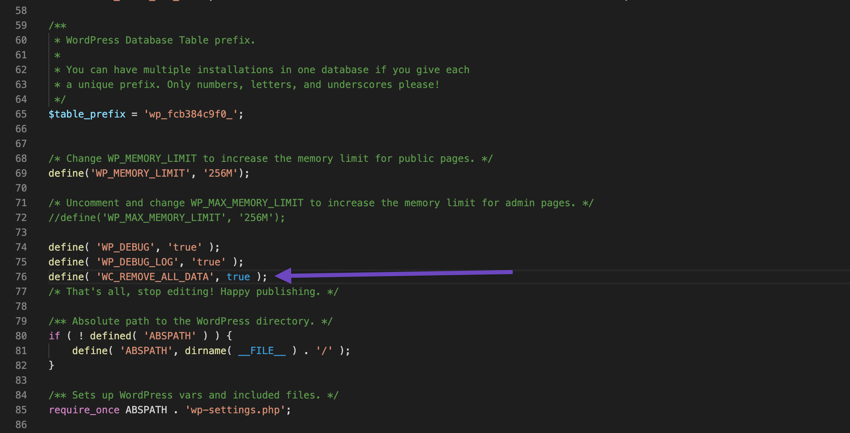850x433 pixels.
Task: Click the 'ABSPATH' string in defined() check
Action: [170, 336]
